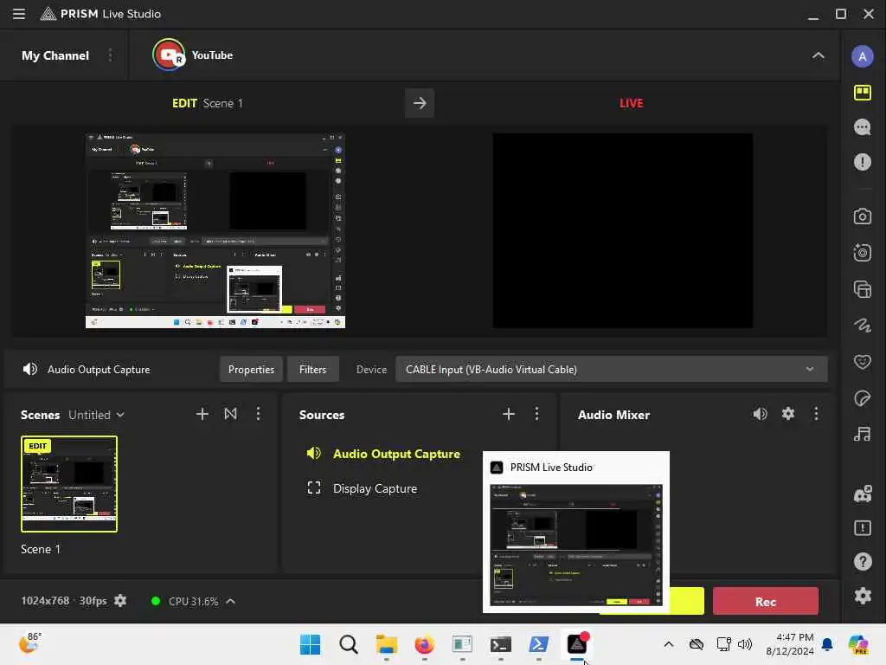Toggle the studio mode layout icon
The width and height of the screenshot is (886, 665).
coord(862,92)
